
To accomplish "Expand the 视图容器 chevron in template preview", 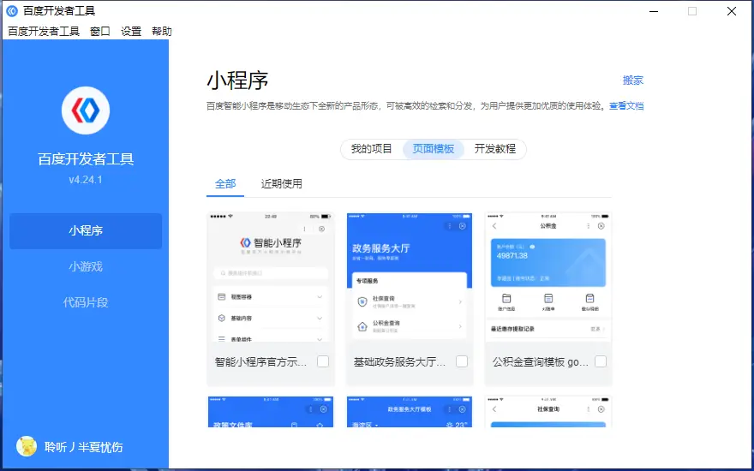I will [x=320, y=297].
